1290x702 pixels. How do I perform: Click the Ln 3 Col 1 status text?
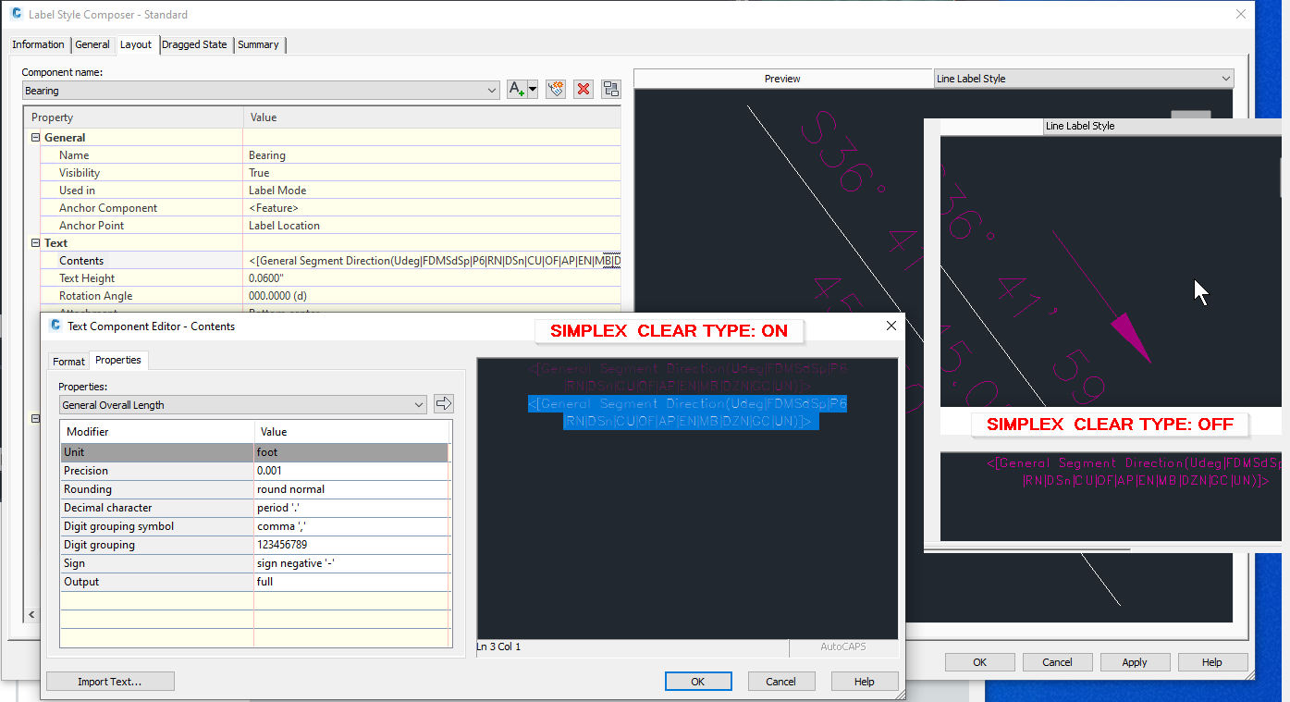tap(498, 647)
